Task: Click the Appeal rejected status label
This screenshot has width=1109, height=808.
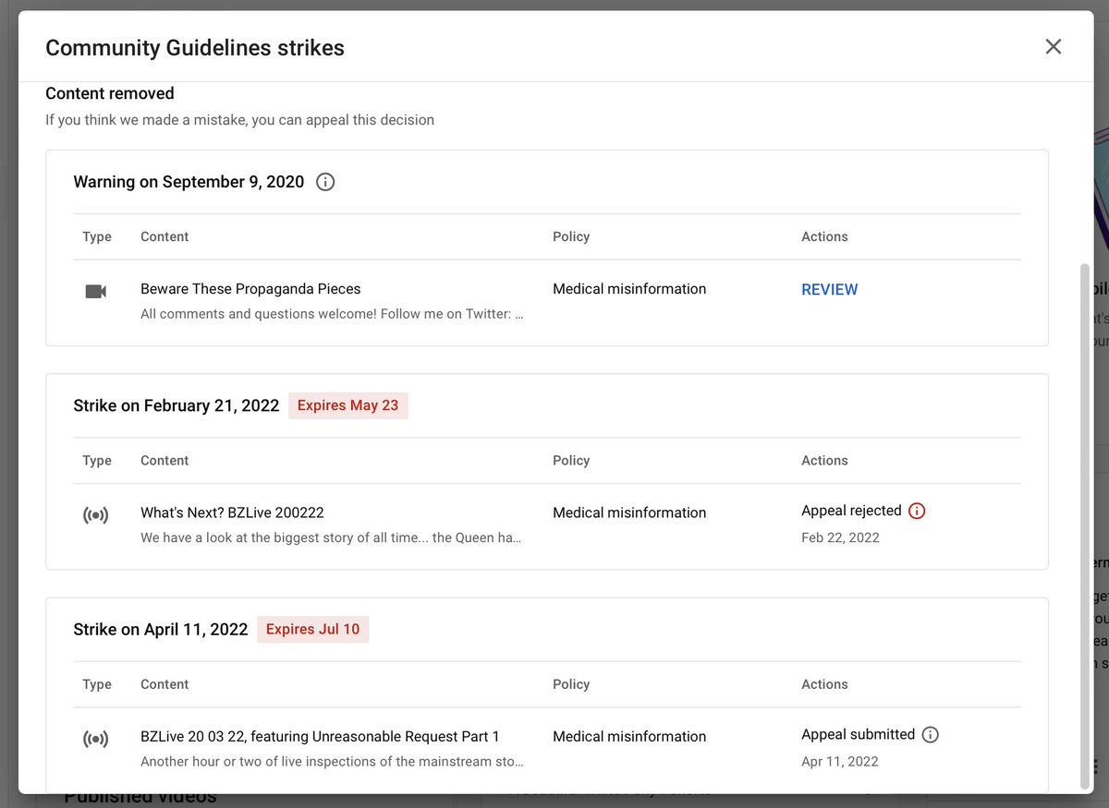Action: (x=850, y=510)
